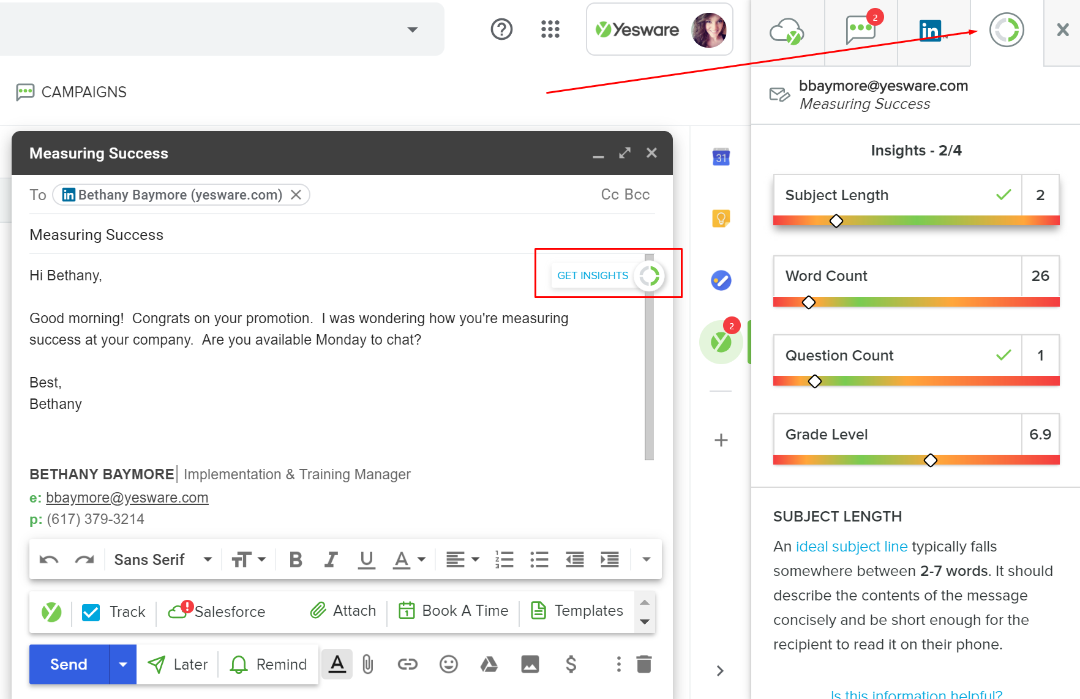Switch to the LinkedIn tab in sidebar
1080x699 pixels.
click(931, 30)
